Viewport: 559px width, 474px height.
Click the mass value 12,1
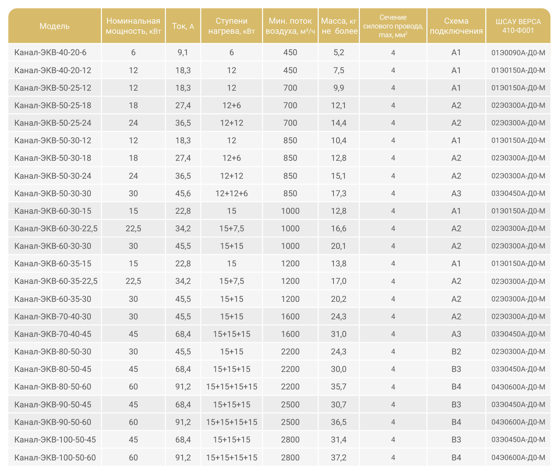(x=339, y=105)
